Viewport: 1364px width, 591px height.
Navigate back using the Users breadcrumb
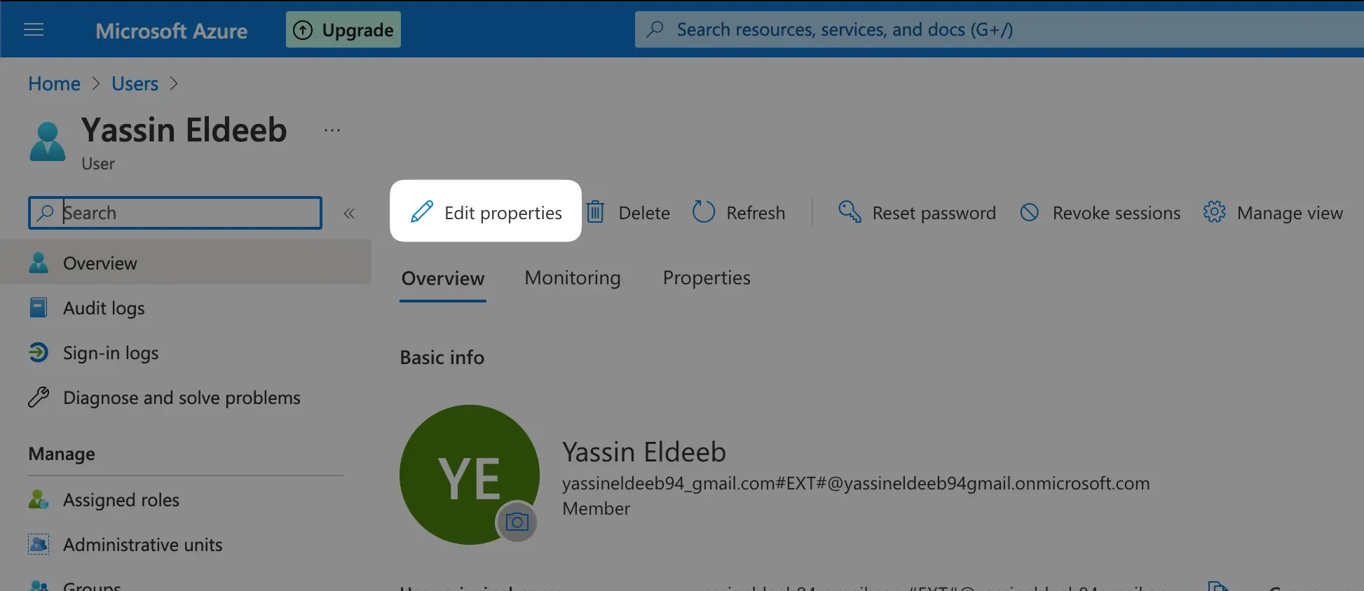coord(135,83)
